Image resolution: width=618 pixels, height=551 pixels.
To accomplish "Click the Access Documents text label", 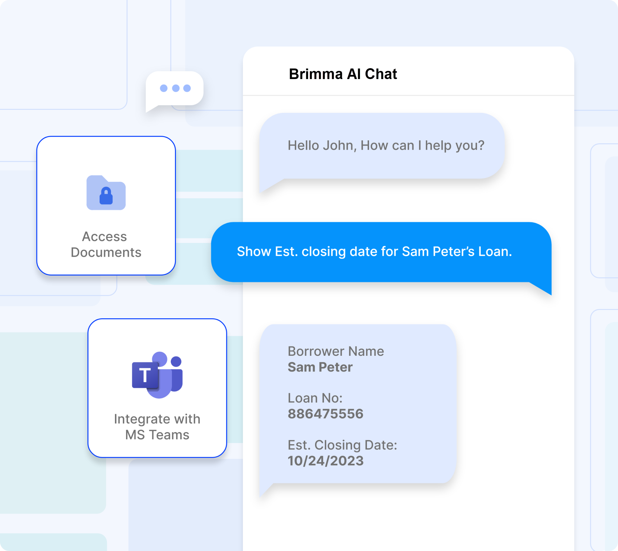I will point(106,244).
